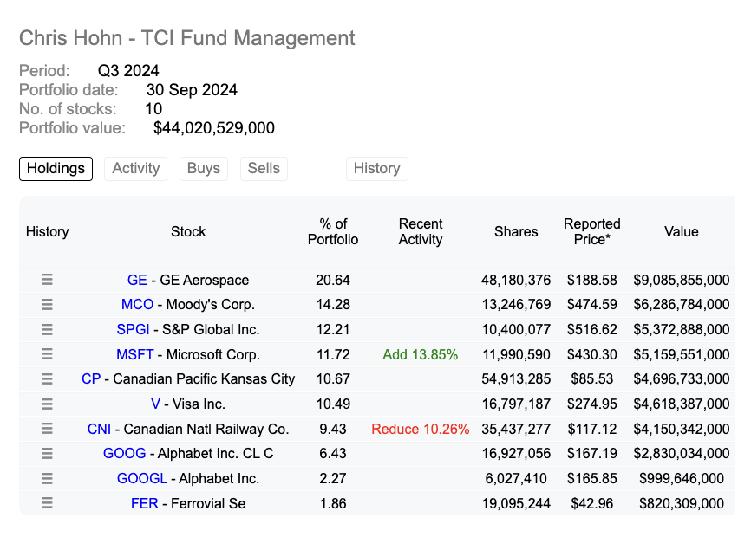This screenshot has height=537, width=751.
Task: Switch to the Sells tab
Action: click(264, 168)
